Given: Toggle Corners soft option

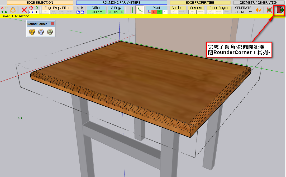Looking at the screenshot, I should 192,12.
